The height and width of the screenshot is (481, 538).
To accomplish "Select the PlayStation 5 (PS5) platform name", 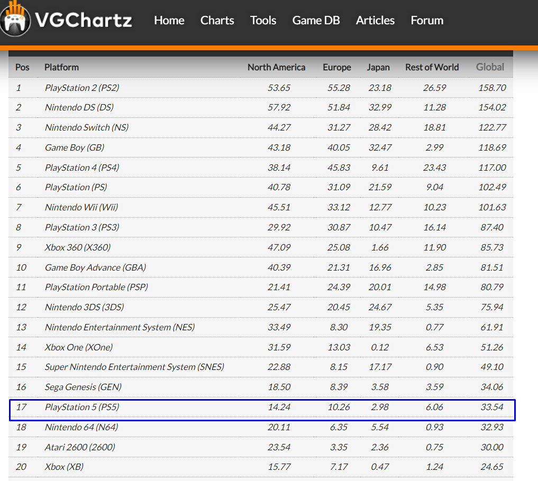I will (x=82, y=407).
